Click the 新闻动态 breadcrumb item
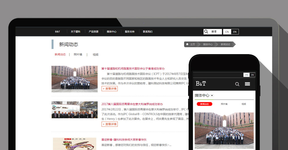 226,44
